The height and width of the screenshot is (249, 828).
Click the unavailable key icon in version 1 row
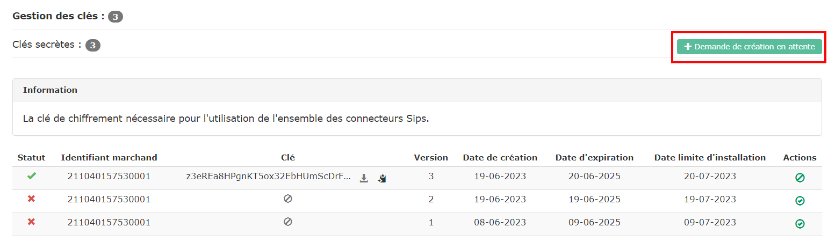[288, 222]
